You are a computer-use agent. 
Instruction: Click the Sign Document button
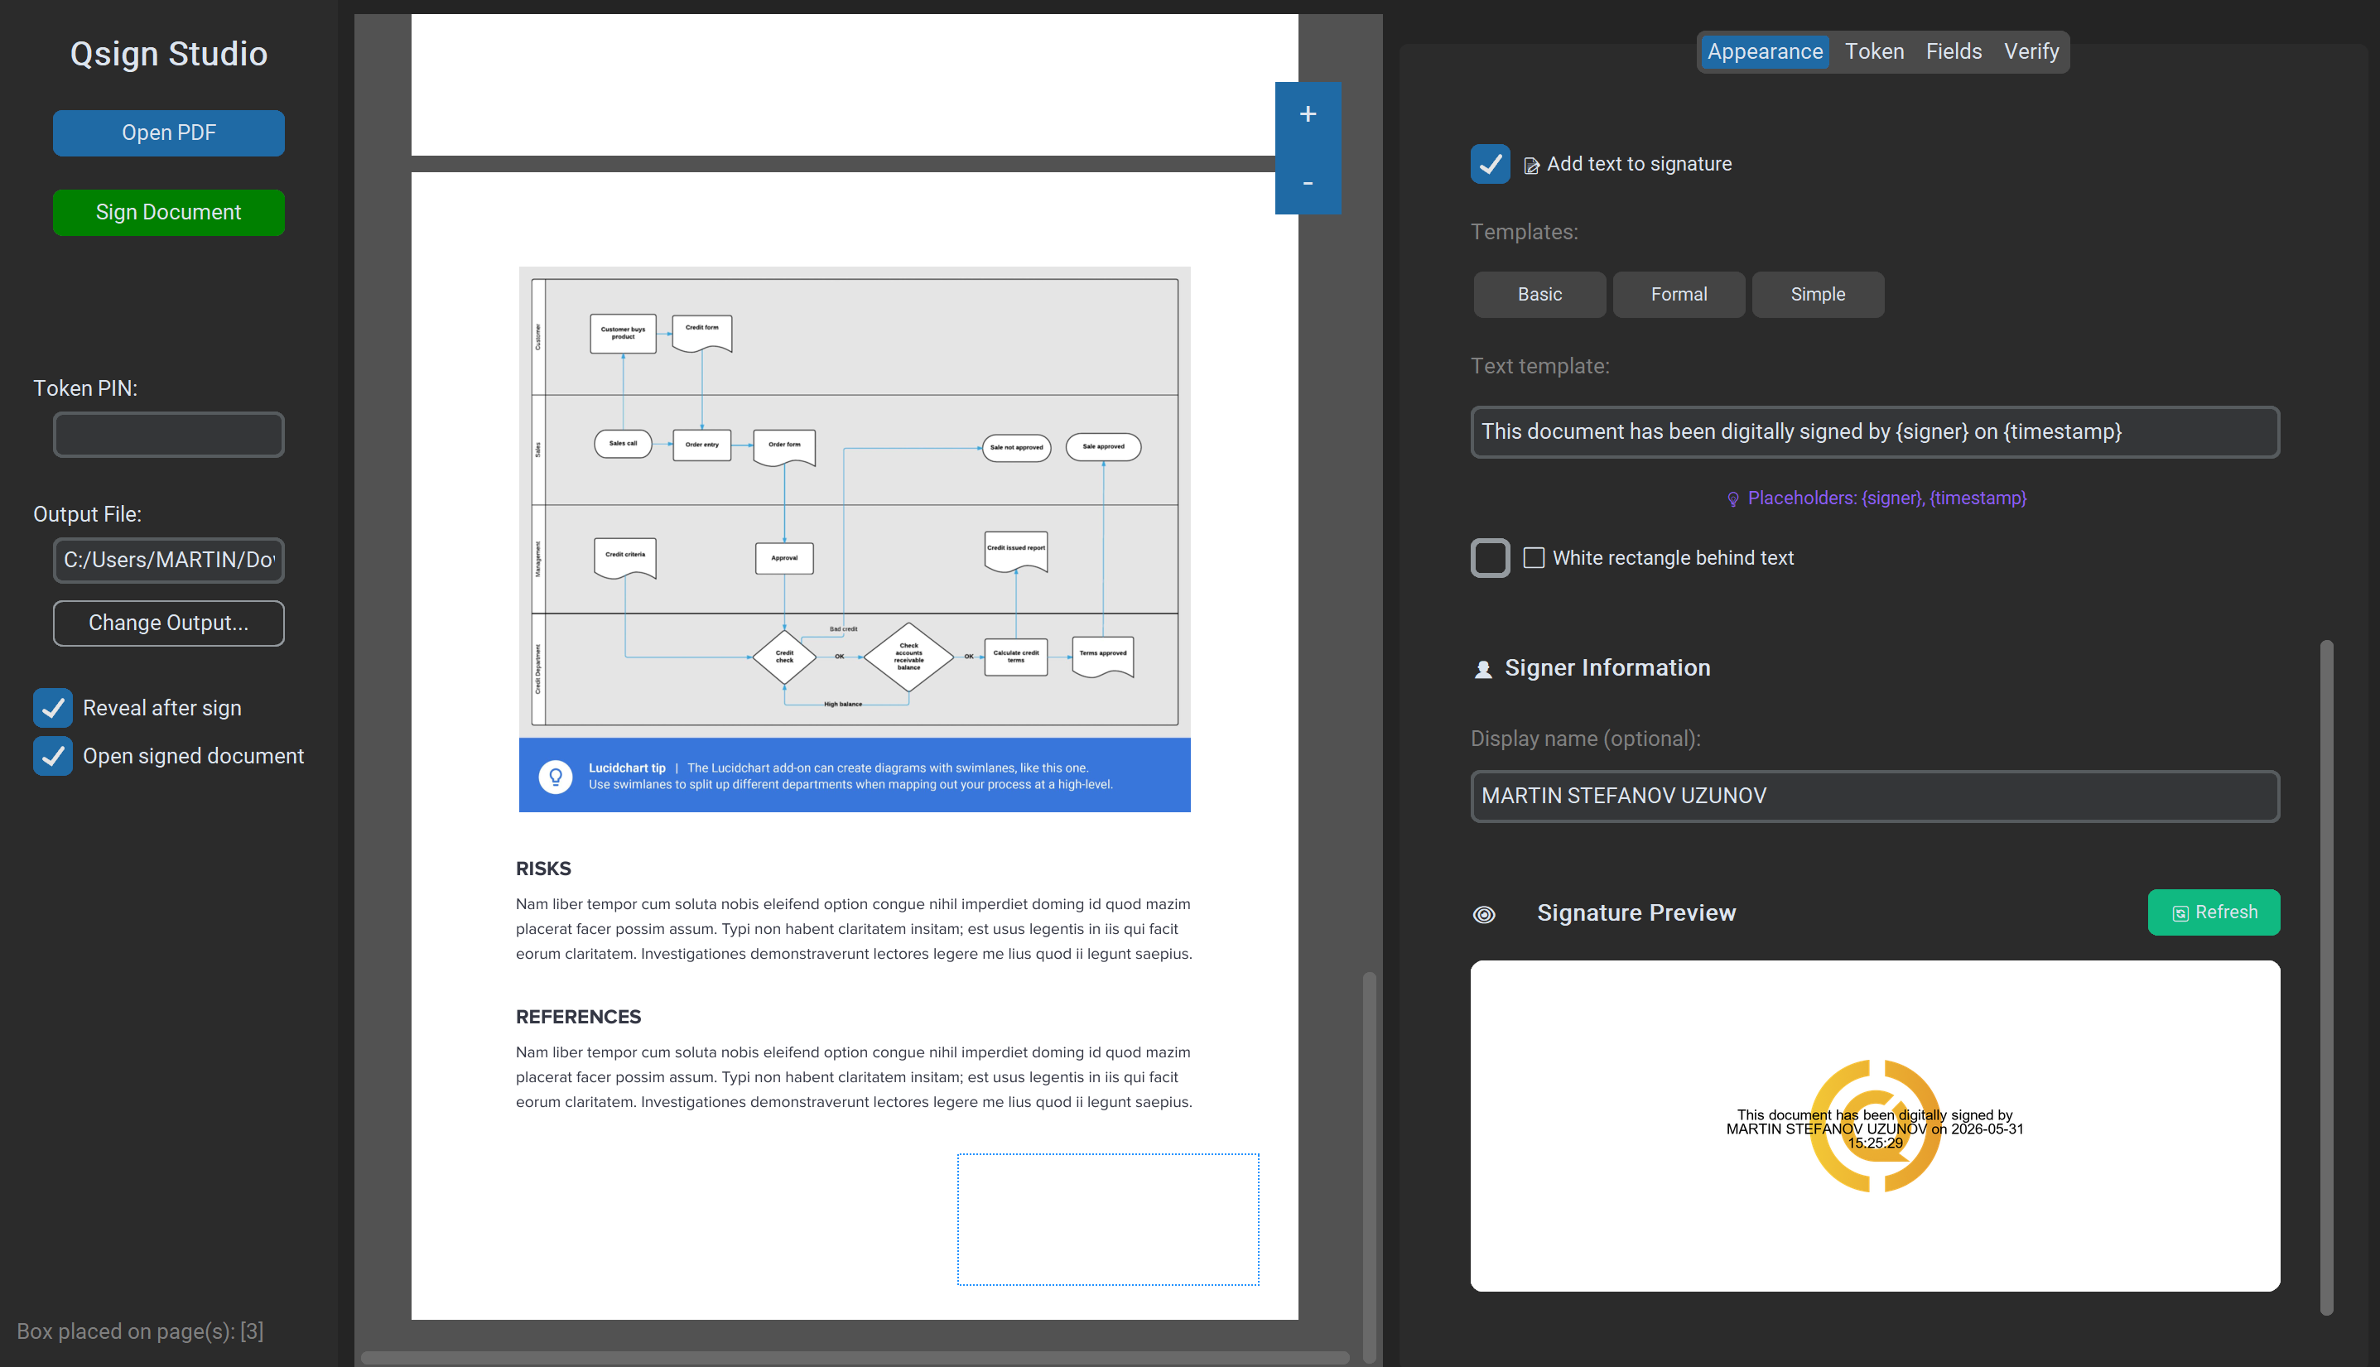[169, 213]
